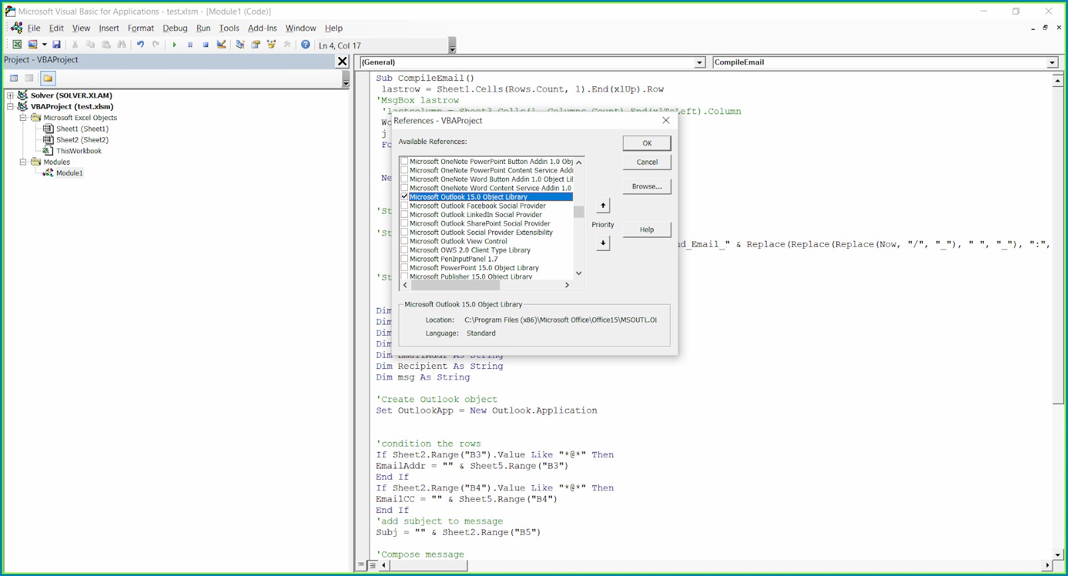Toggle Folders view in Project panel
The height and width of the screenshot is (576, 1068).
pyautogui.click(x=48, y=78)
